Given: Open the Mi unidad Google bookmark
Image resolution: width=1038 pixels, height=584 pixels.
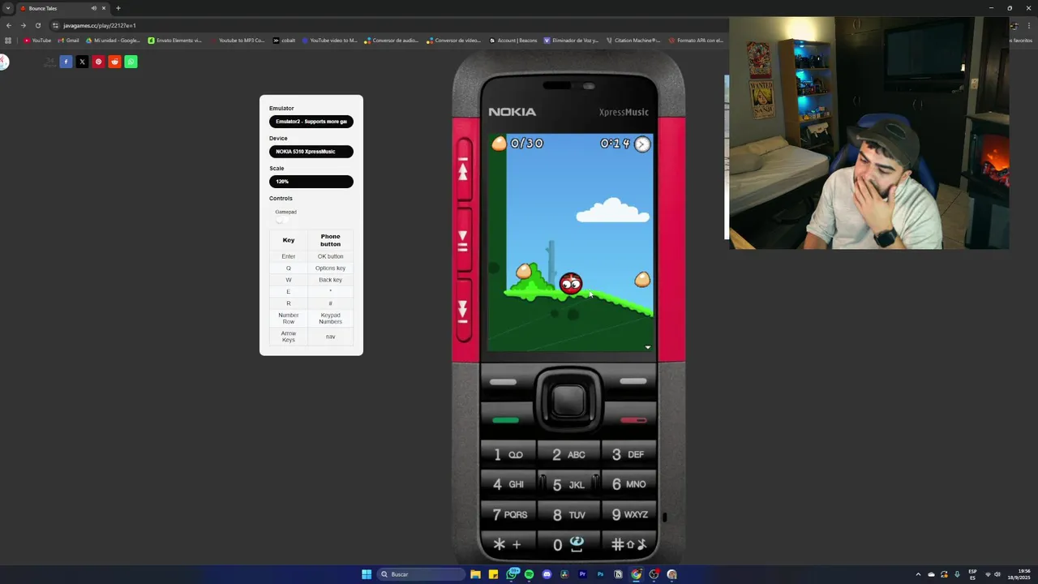Looking at the screenshot, I should tap(113, 40).
